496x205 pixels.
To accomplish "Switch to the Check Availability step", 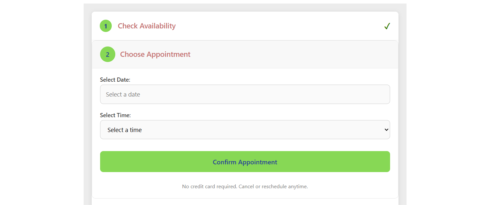I will click(x=147, y=26).
